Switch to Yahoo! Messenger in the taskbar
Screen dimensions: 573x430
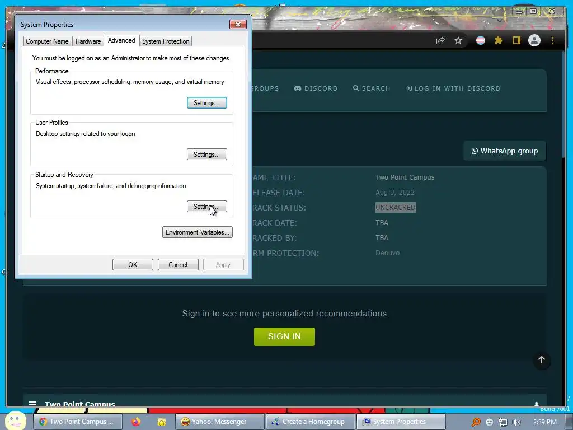point(219,422)
